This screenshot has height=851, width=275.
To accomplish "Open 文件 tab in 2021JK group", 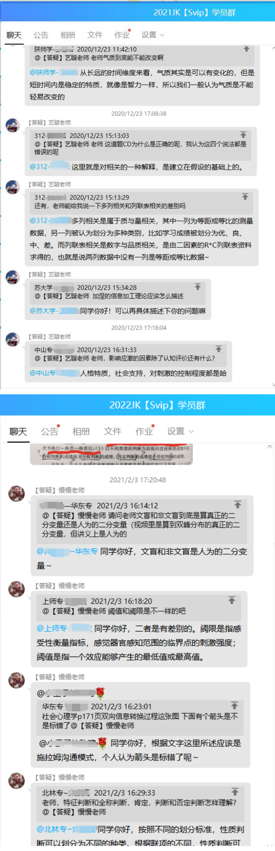I will tap(95, 35).
